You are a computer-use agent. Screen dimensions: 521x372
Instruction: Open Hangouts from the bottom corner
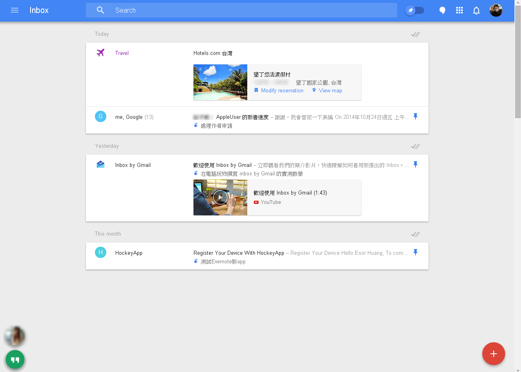point(15,359)
